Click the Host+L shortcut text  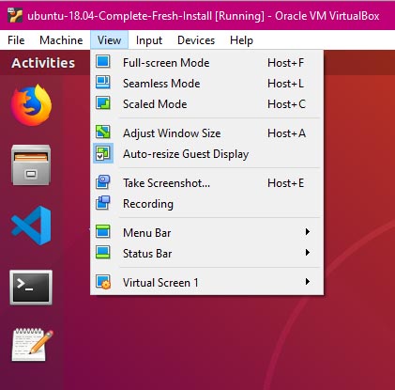pyautogui.click(x=286, y=84)
